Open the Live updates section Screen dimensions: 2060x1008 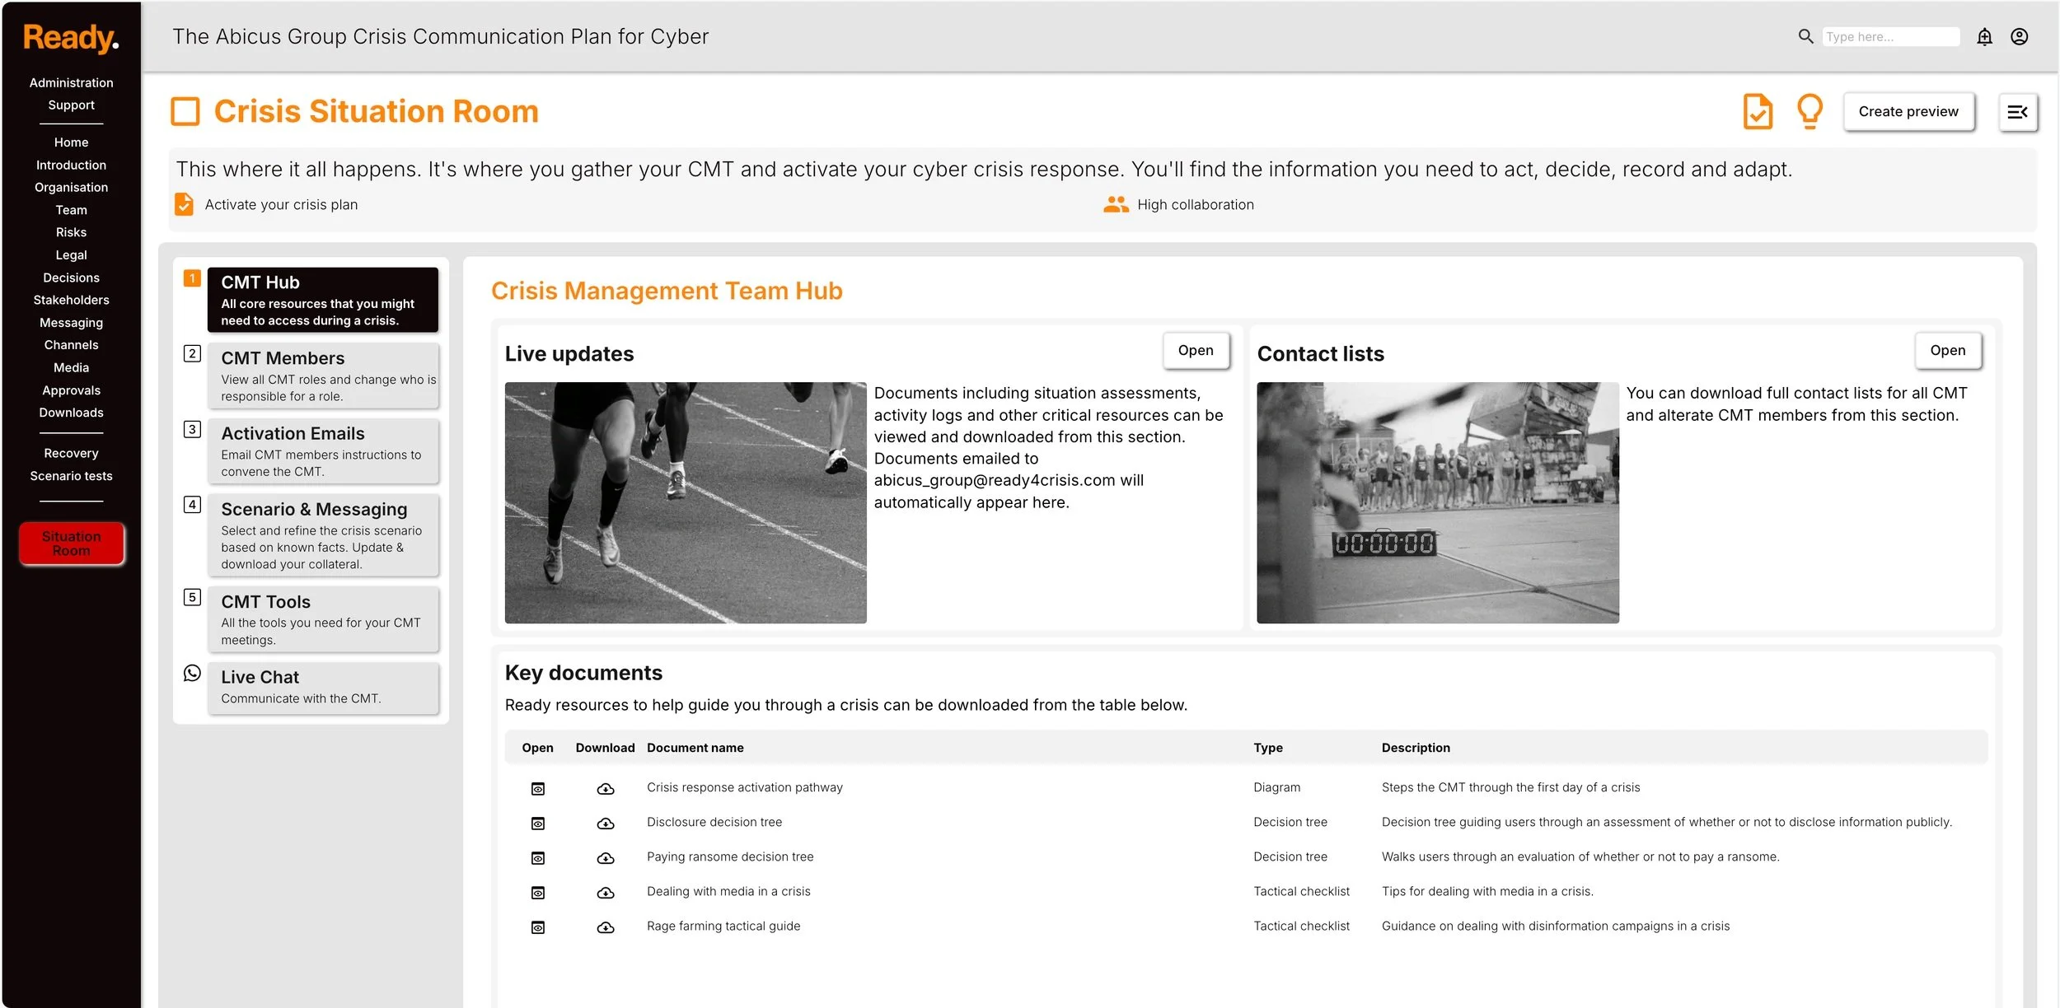(x=1195, y=351)
